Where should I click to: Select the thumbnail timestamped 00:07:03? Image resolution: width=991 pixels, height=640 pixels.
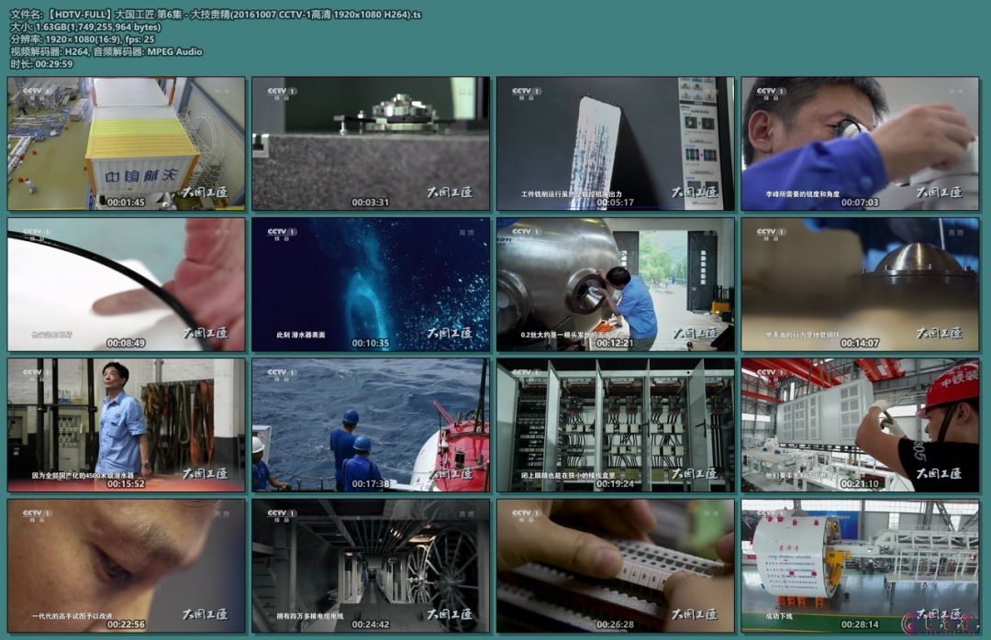[x=860, y=143]
